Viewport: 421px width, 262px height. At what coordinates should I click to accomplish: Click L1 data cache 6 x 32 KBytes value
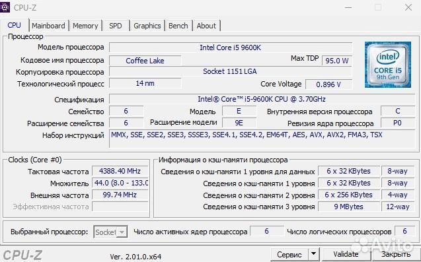(x=349, y=171)
